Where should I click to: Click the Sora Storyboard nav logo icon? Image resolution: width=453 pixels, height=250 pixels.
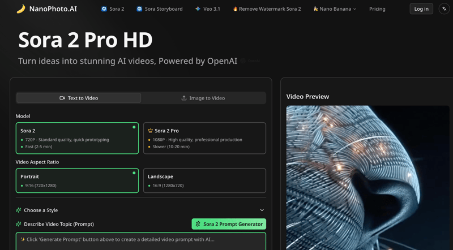139,9
